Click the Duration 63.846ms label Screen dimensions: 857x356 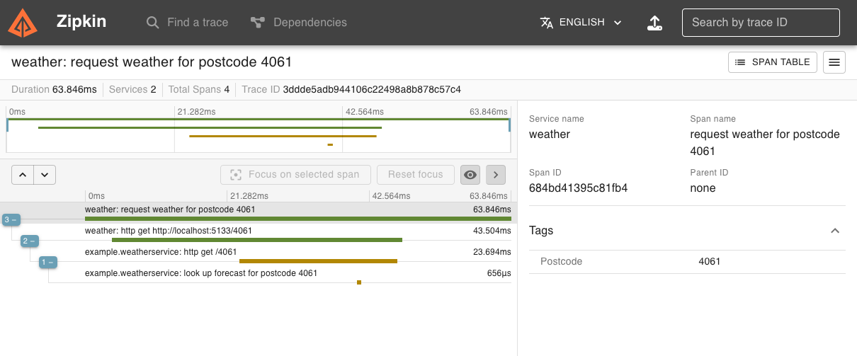click(54, 90)
